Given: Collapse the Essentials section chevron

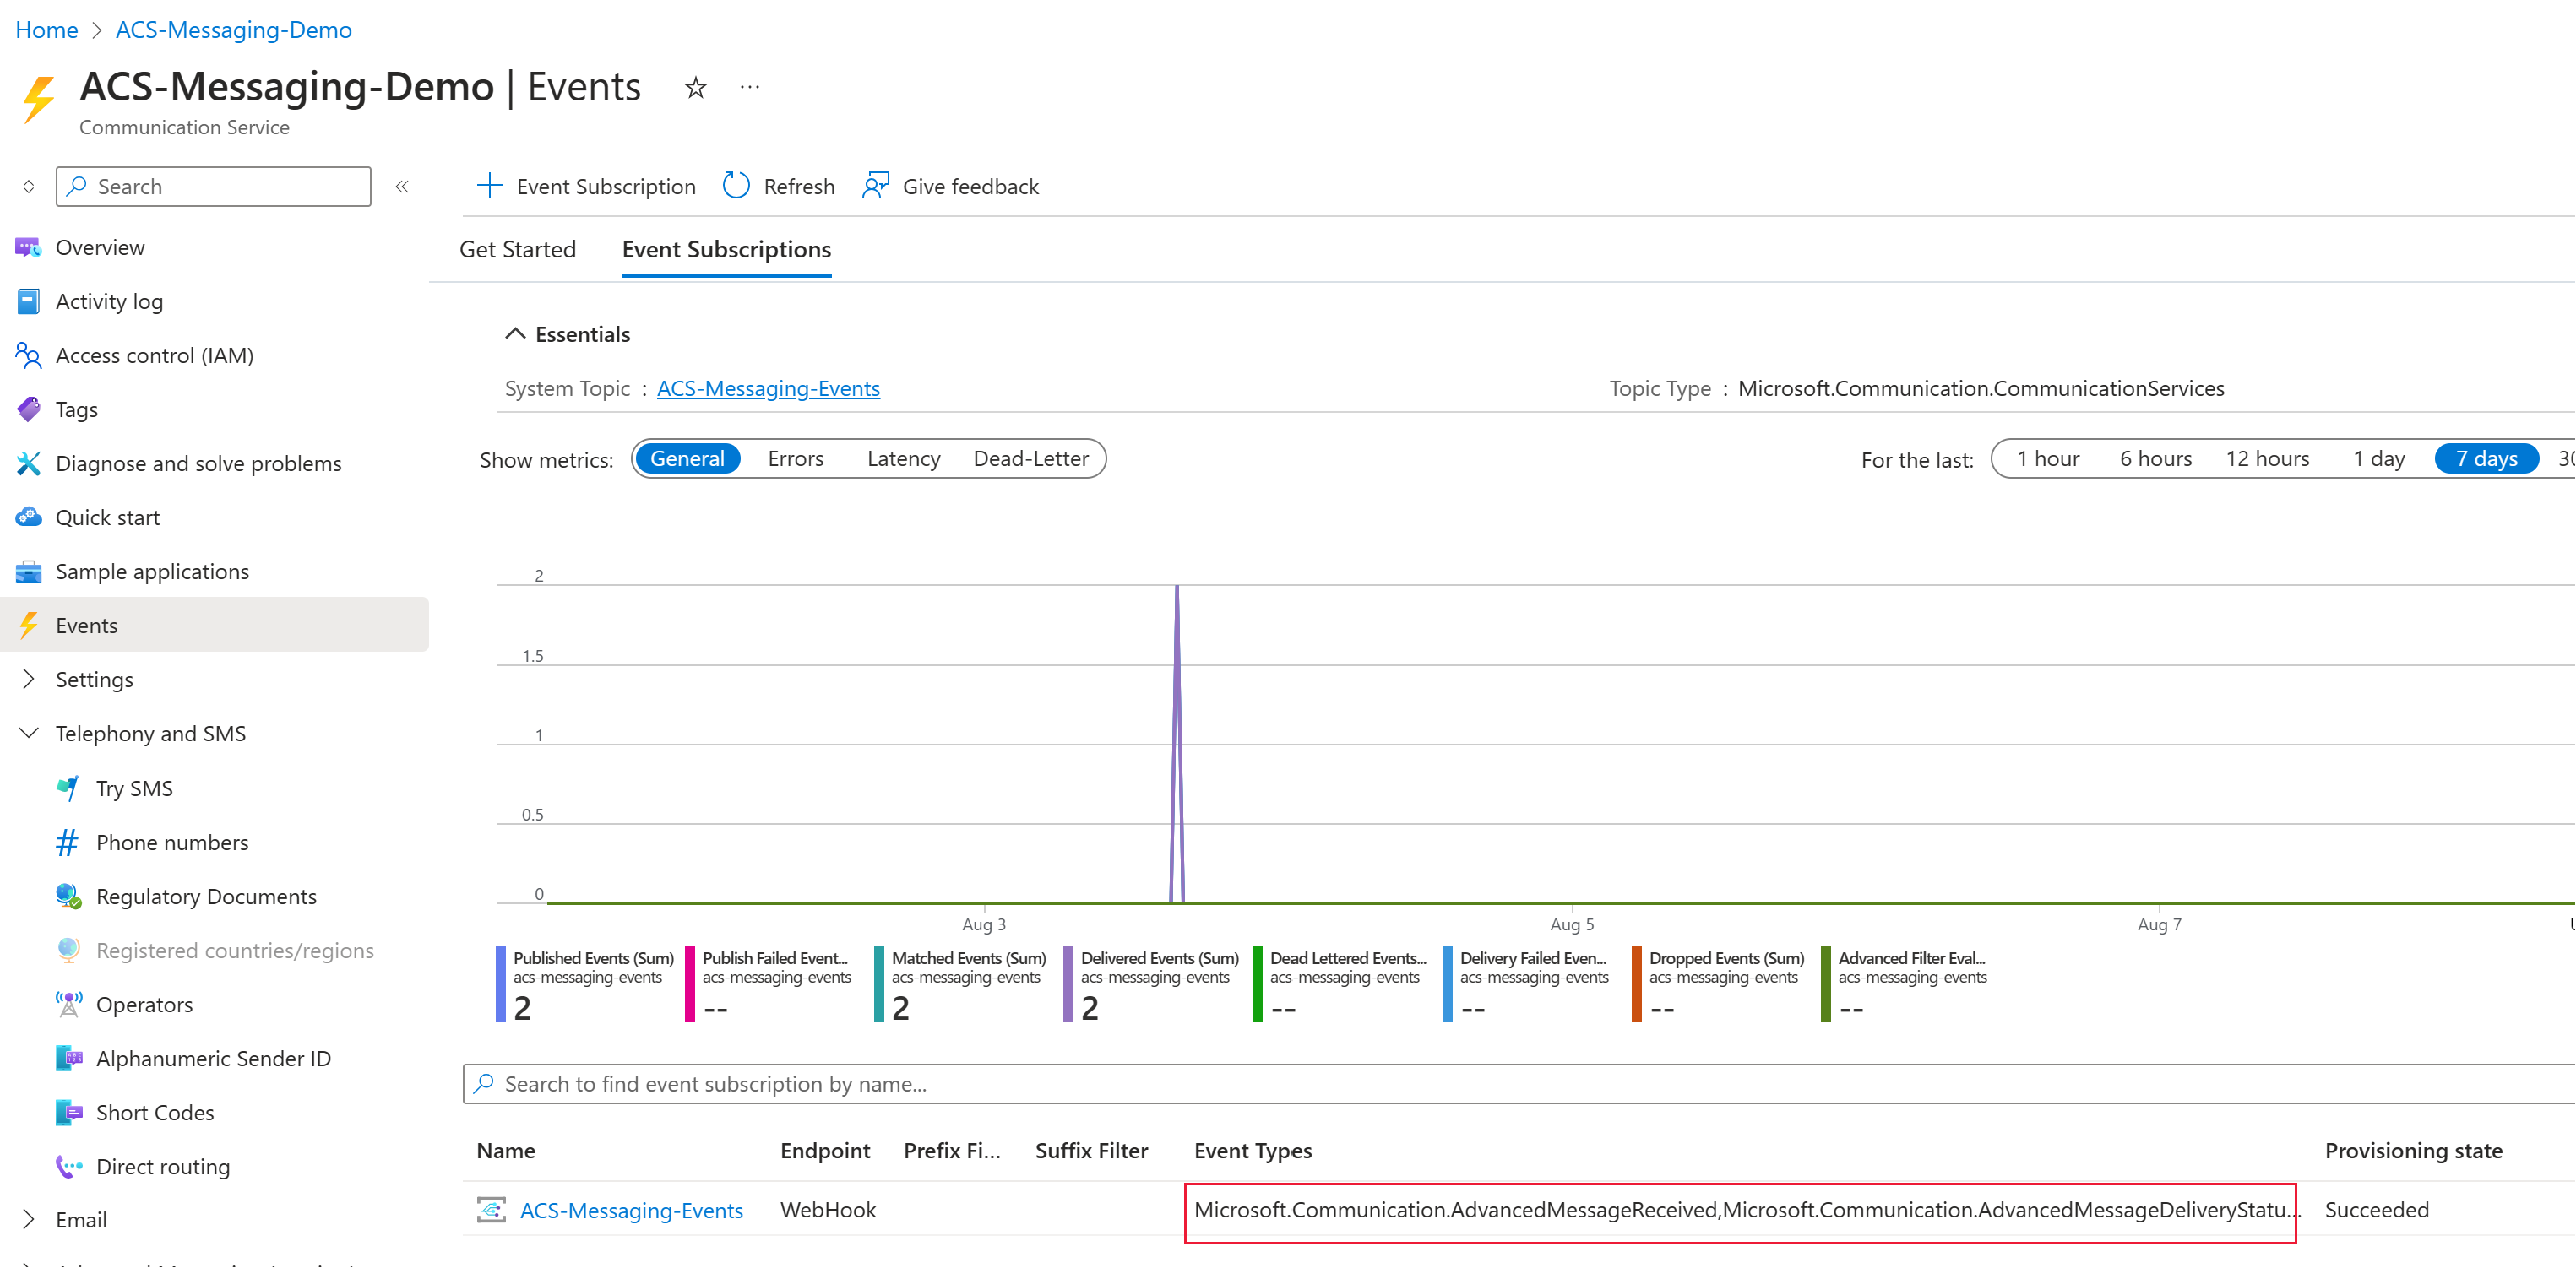Looking at the screenshot, I should tap(515, 333).
